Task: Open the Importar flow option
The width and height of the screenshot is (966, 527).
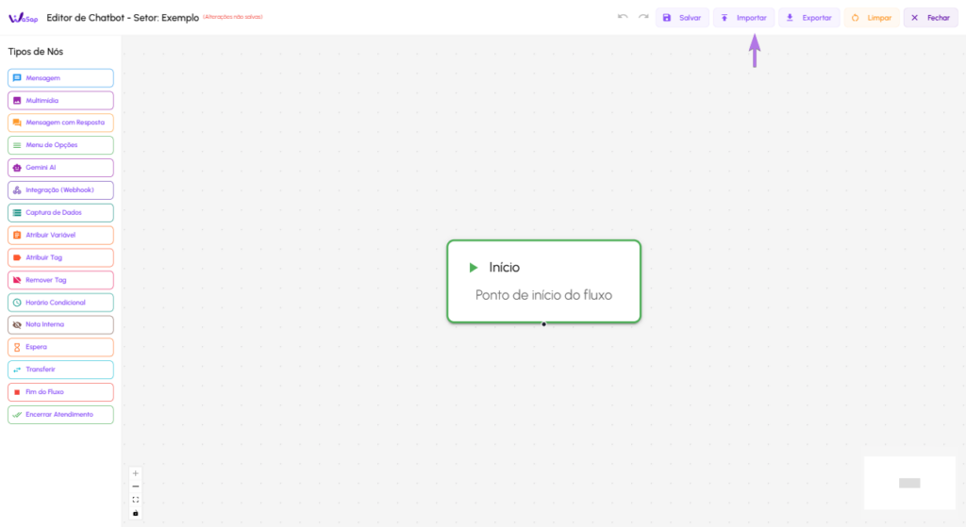Action: pos(743,18)
